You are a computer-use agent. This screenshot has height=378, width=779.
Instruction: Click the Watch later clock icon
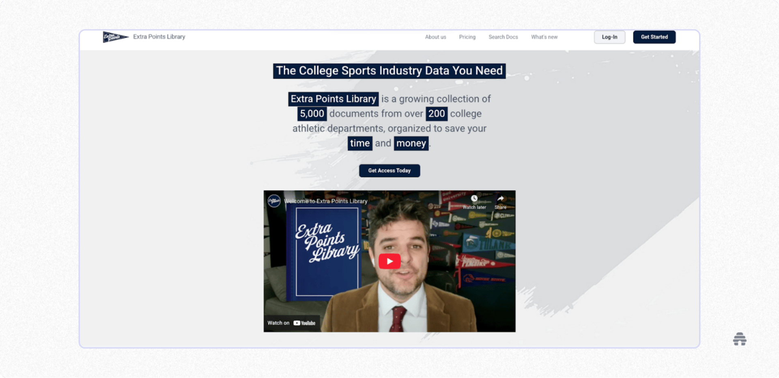coord(474,199)
